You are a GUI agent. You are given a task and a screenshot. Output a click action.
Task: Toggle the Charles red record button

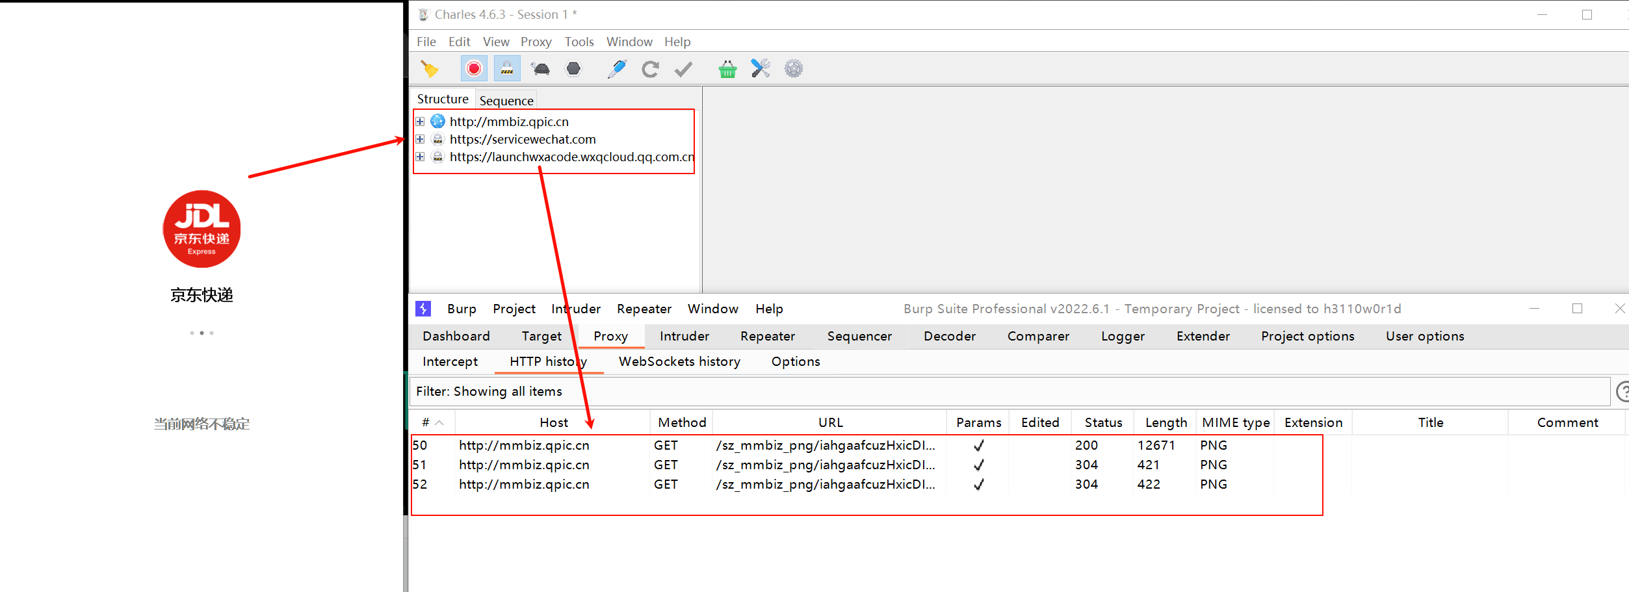(x=474, y=68)
